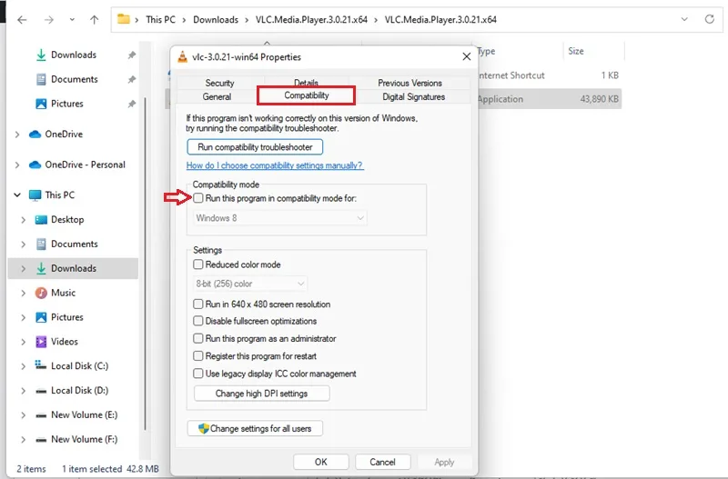The height and width of the screenshot is (479, 728).
Task: Open Documents under This PC
Action: [x=75, y=244]
